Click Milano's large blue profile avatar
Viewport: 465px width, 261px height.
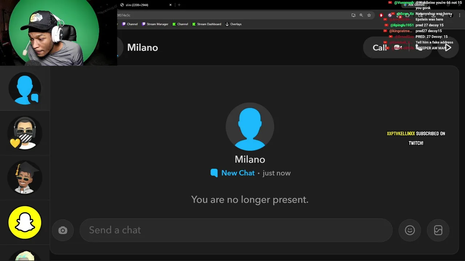[x=250, y=127]
